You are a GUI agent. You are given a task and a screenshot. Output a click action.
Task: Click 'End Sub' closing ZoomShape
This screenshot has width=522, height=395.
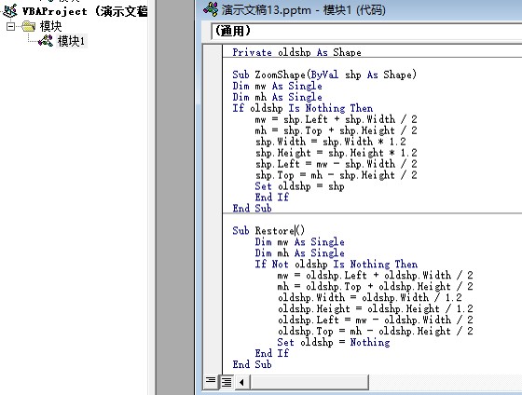click(252, 209)
